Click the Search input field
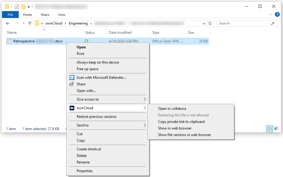The image size is (283, 177). 244,23
